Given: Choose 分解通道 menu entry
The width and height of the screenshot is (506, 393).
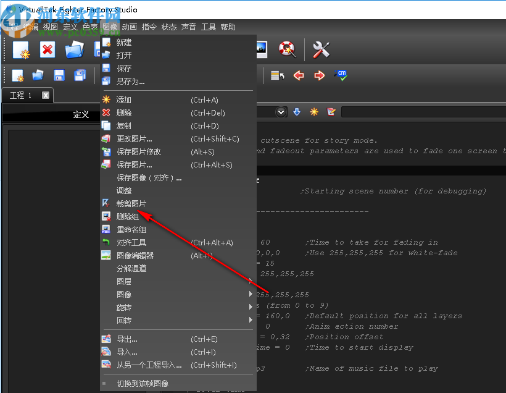Looking at the screenshot, I should point(178,269).
